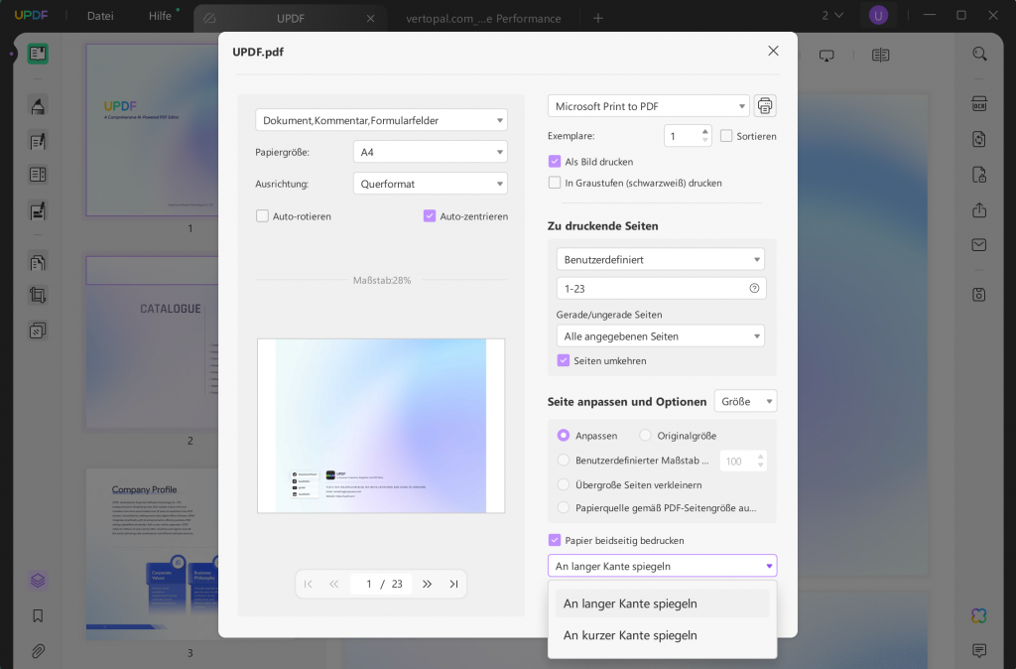
Task: Select page 3 Company Profile thumbnail
Action: pos(152,555)
